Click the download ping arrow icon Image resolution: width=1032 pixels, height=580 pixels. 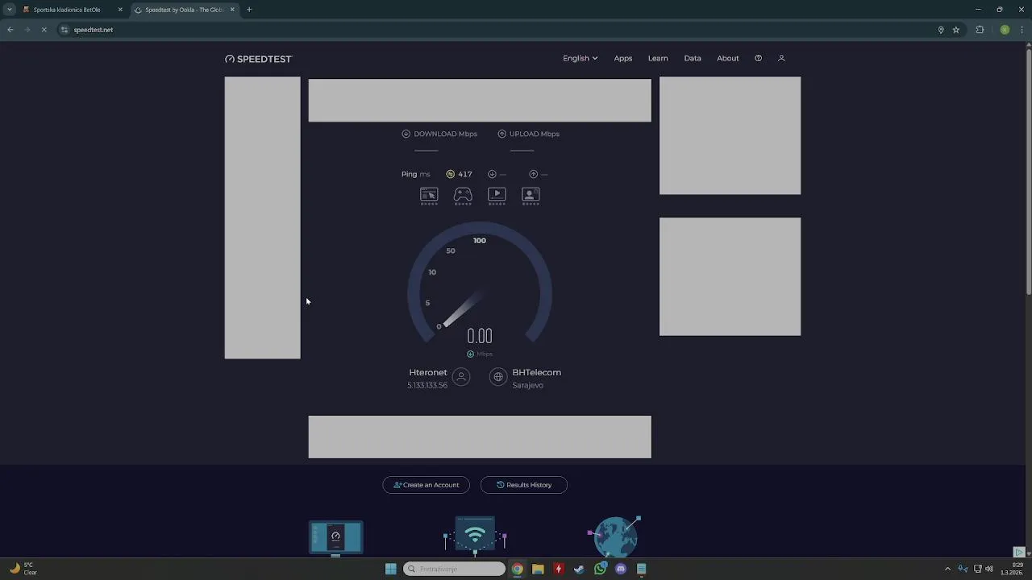[492, 174]
